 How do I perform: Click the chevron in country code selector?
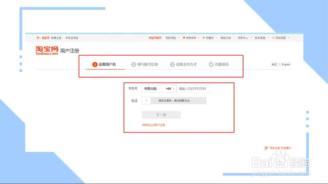(174, 89)
